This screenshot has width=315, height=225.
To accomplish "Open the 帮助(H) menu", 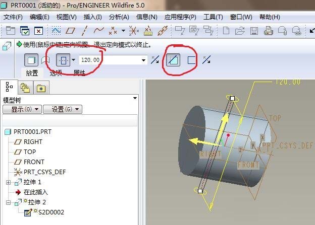I will (270, 17).
